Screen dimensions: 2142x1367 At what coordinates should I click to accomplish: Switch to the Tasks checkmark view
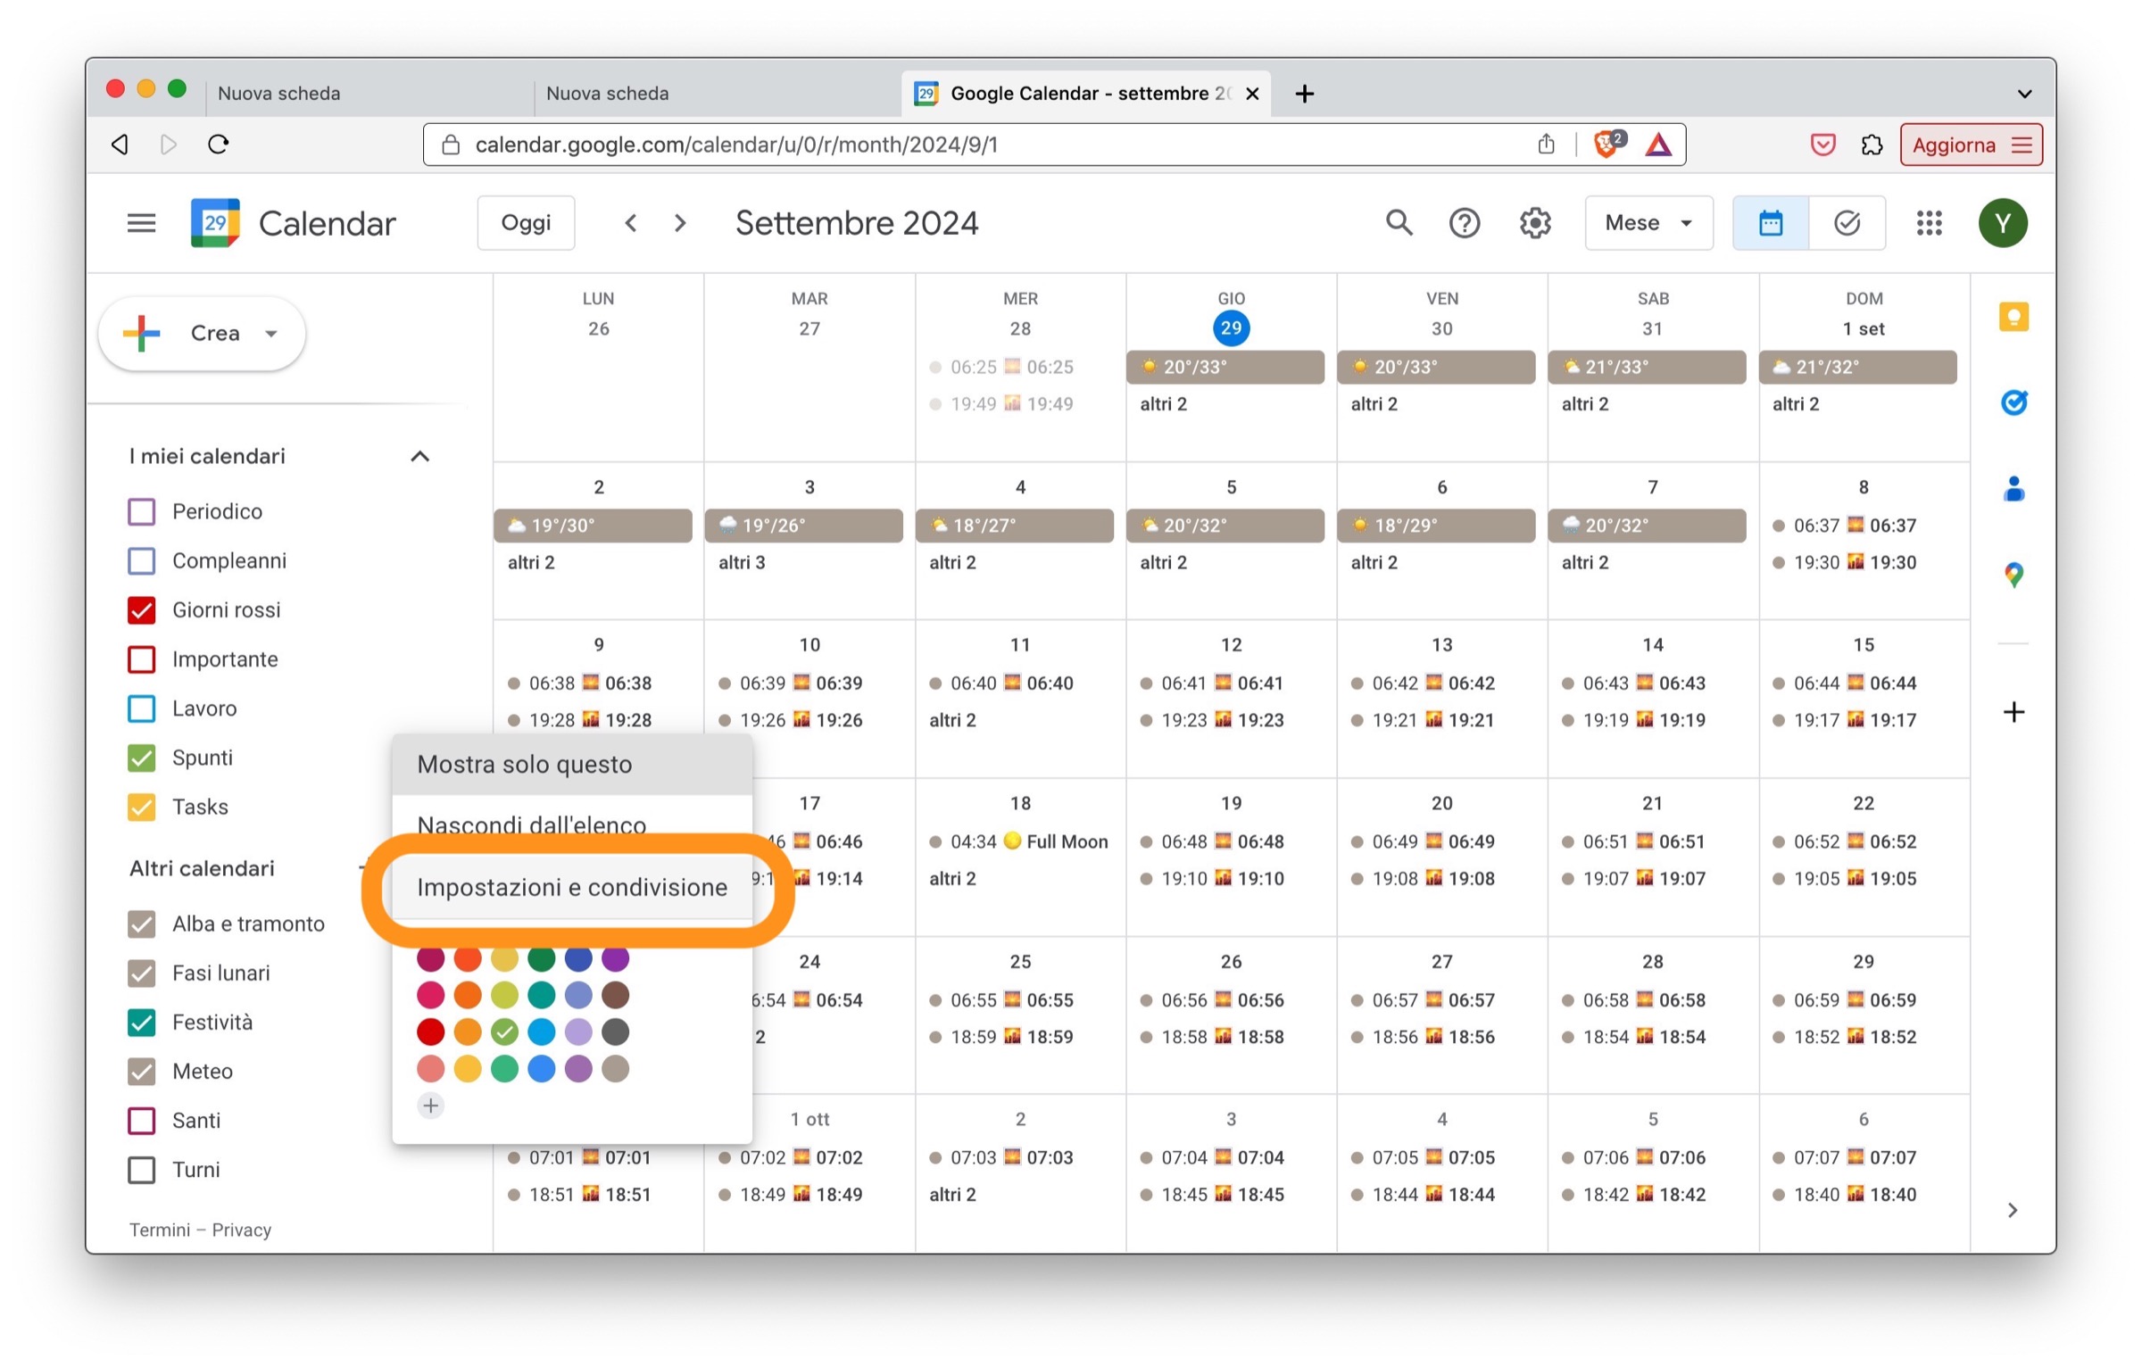point(1846,223)
